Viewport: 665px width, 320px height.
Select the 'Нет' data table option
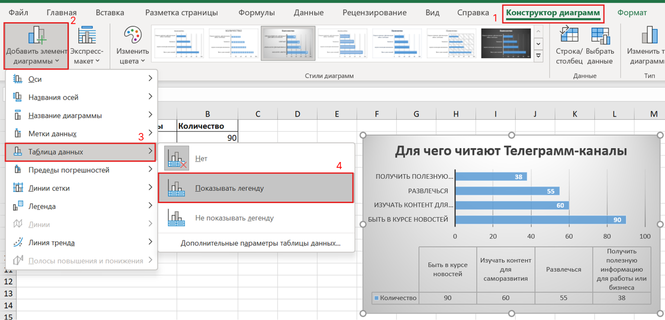(x=201, y=159)
